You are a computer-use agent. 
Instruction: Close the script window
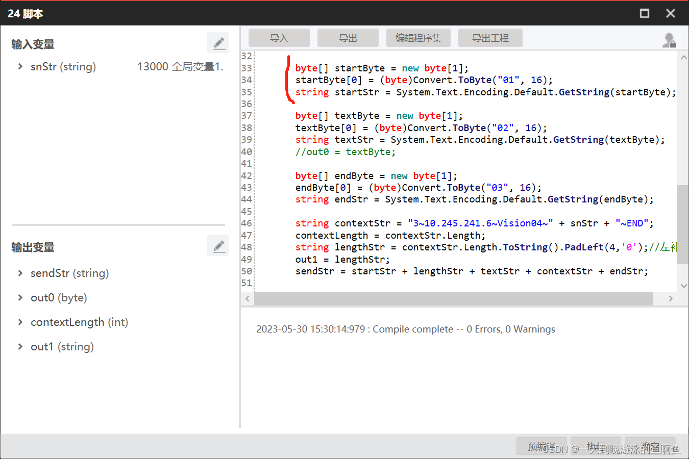pos(671,13)
